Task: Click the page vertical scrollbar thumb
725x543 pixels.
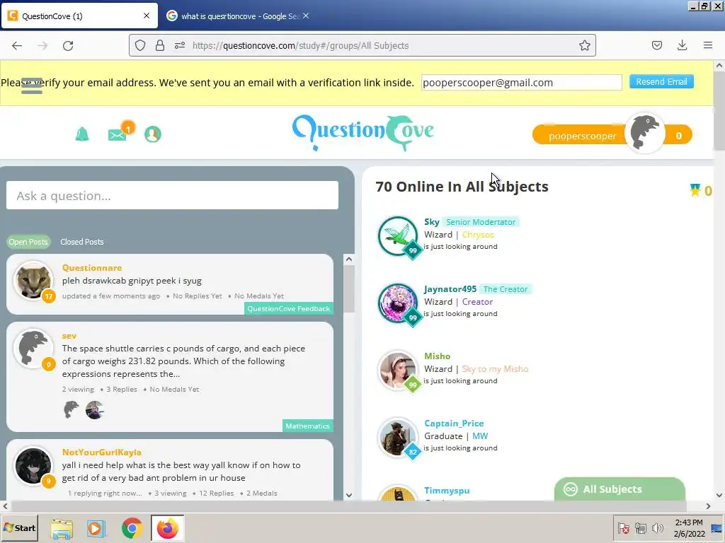Action: [x=719, y=111]
